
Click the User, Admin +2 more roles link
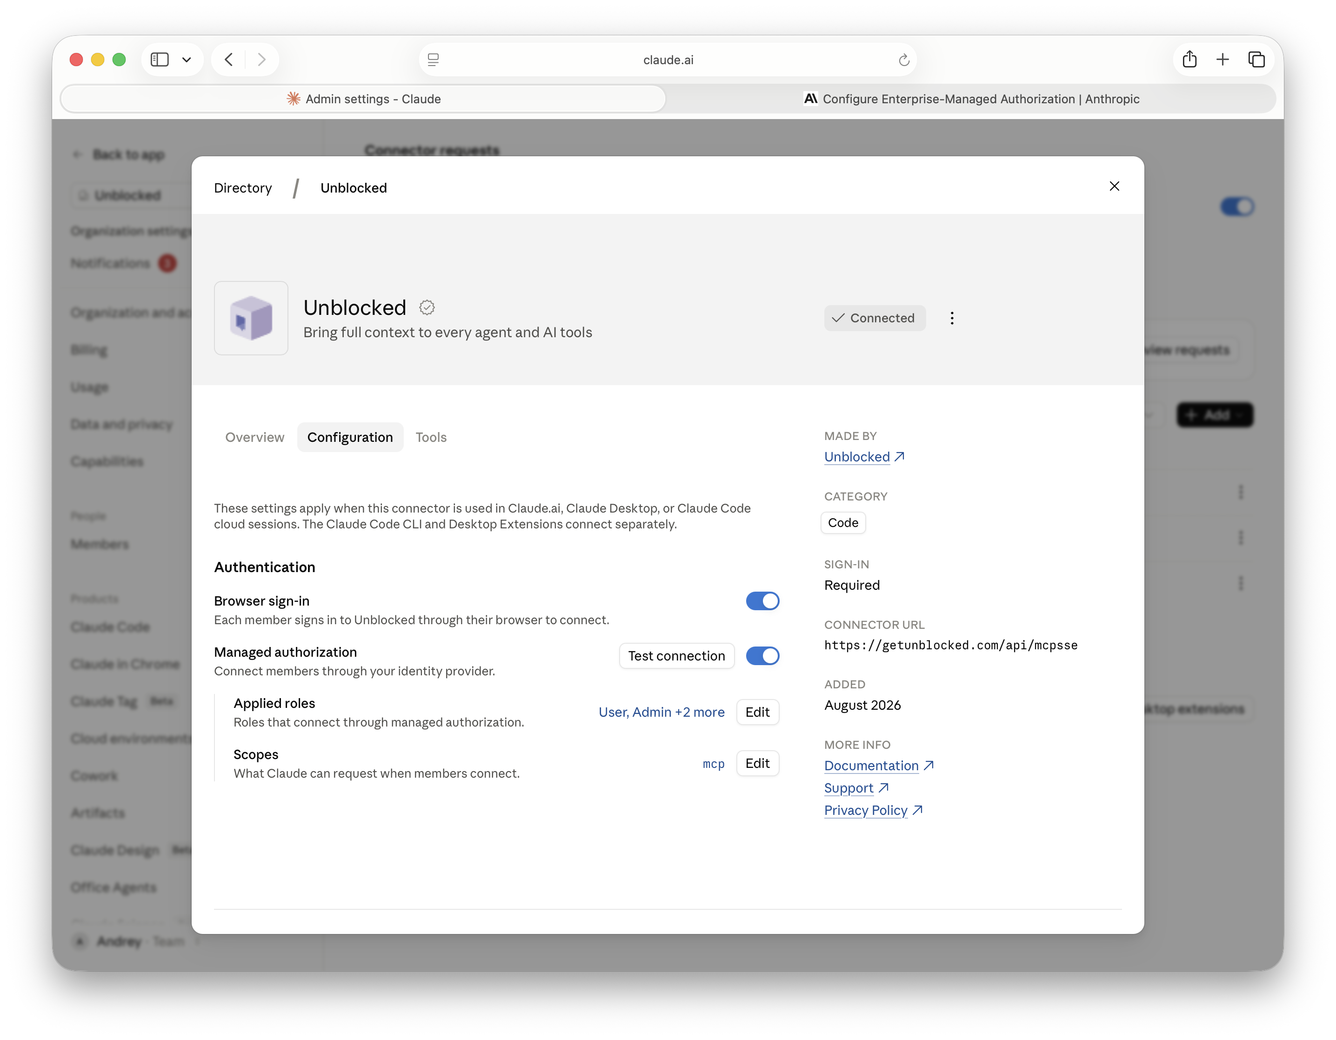(x=661, y=712)
